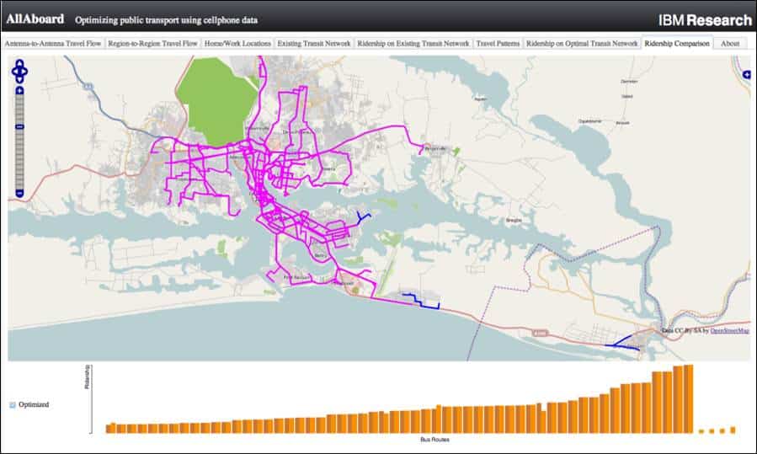Pan the map up with the arrow control

click(19, 63)
